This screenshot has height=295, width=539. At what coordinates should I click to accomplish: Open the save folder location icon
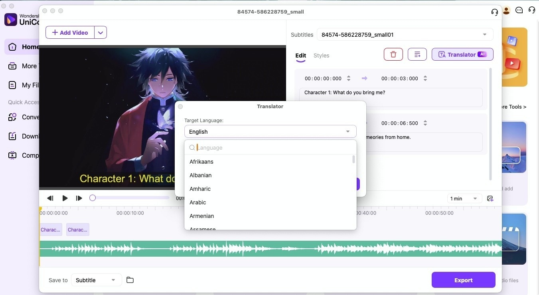130,280
